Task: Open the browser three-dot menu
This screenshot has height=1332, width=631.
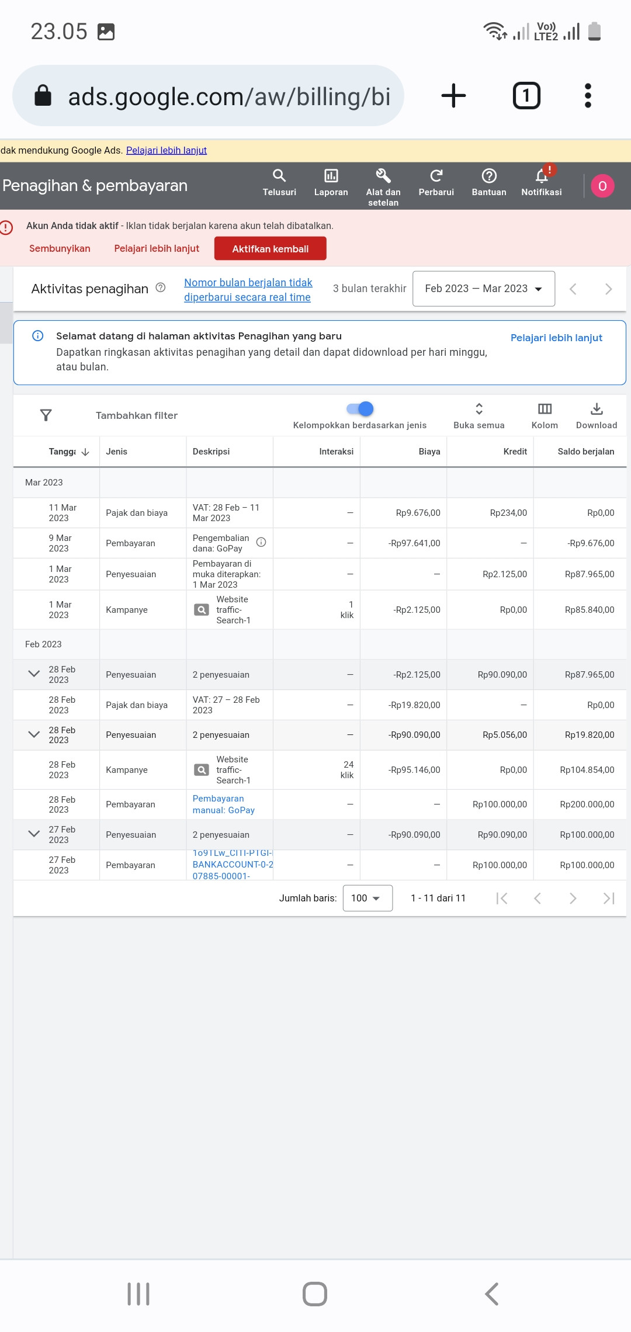Action: point(588,96)
